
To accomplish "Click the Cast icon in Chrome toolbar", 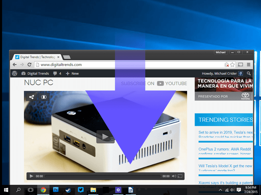I will pos(241,65).
